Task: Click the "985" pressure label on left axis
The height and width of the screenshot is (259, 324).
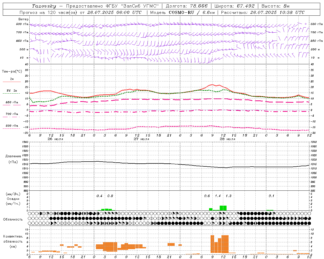Action: click(26, 191)
